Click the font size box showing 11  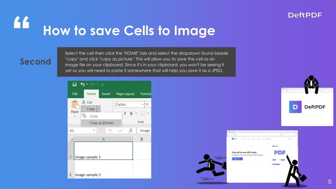tap(148, 104)
